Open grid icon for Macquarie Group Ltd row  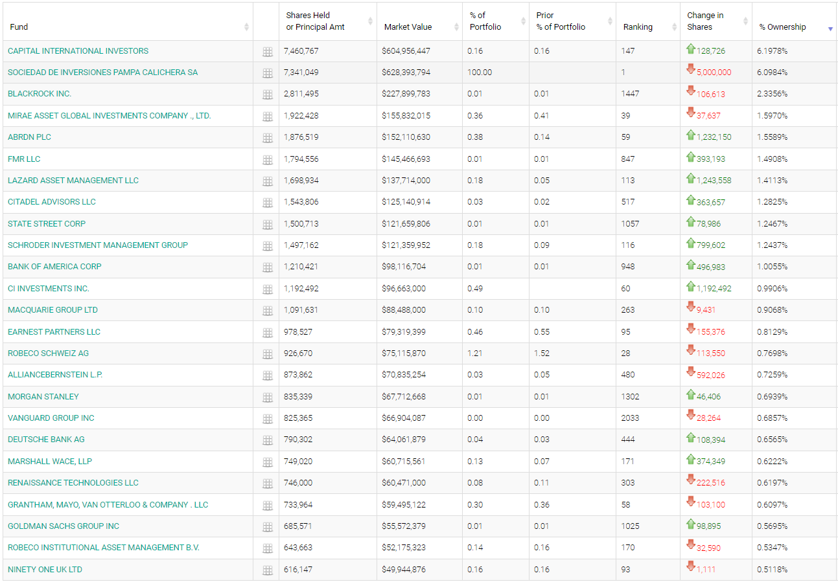[268, 311]
